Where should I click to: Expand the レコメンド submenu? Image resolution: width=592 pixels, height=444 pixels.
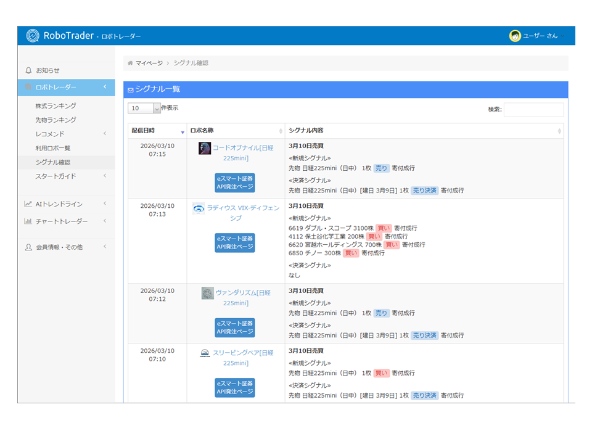(x=104, y=134)
